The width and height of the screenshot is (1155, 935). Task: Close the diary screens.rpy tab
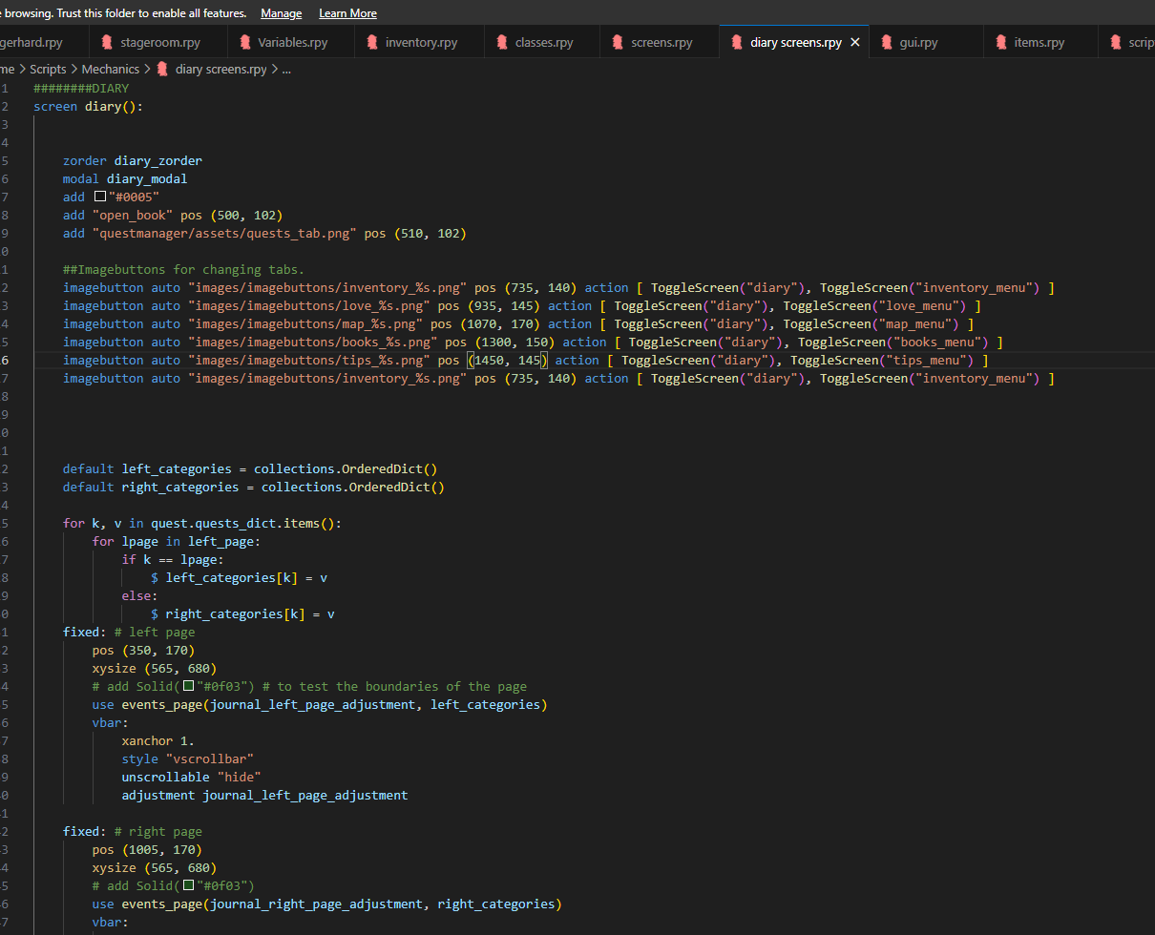pos(855,43)
